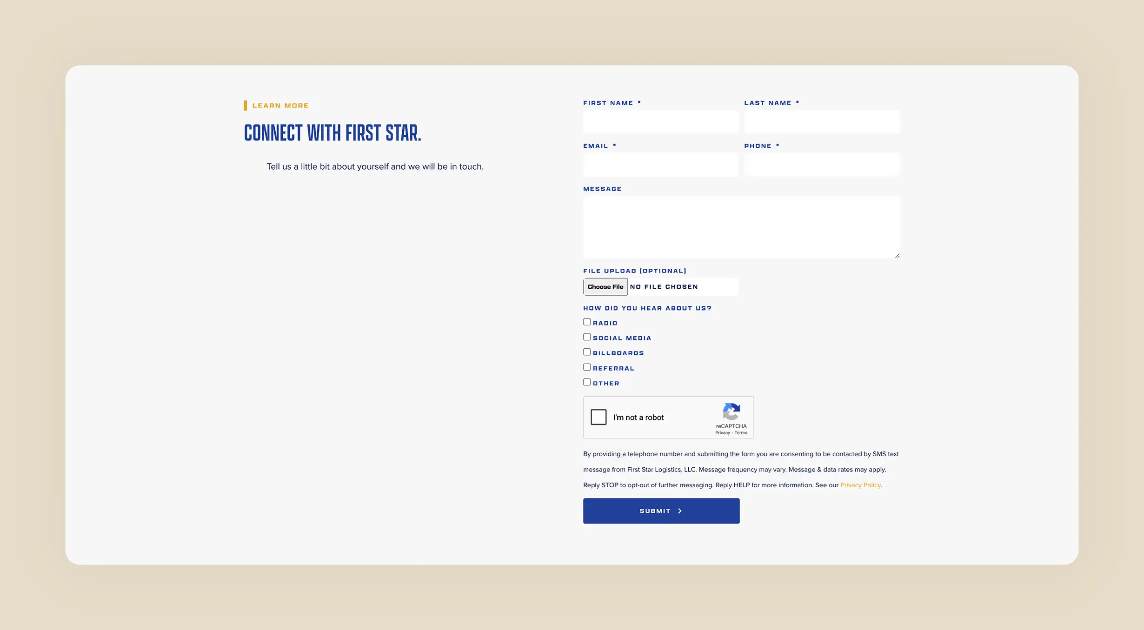Open the Privacy Policy link
This screenshot has height=630, width=1144.
pyautogui.click(x=860, y=485)
